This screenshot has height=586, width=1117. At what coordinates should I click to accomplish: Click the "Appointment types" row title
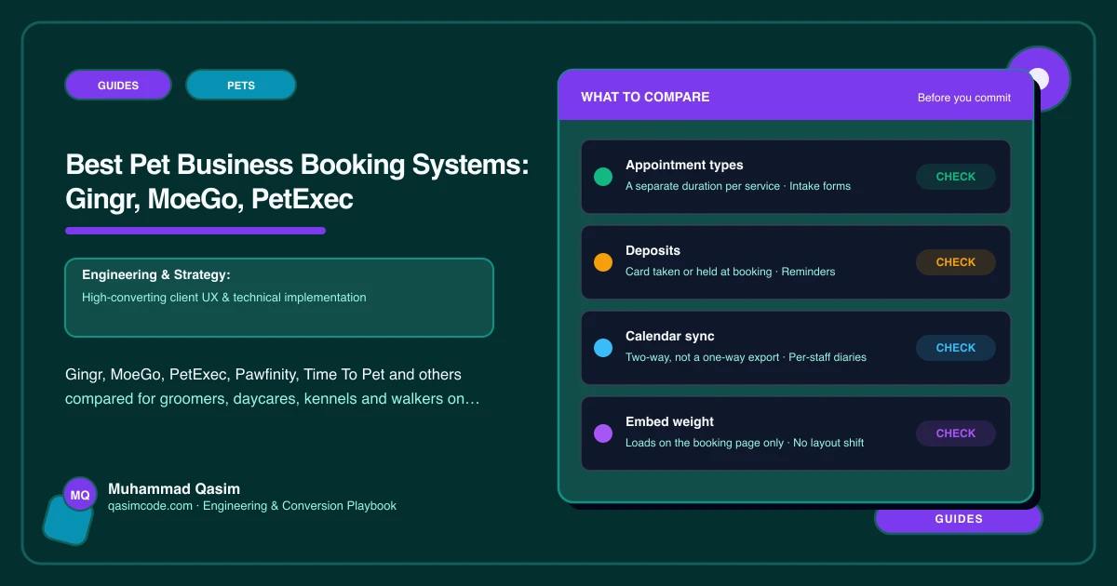click(684, 166)
